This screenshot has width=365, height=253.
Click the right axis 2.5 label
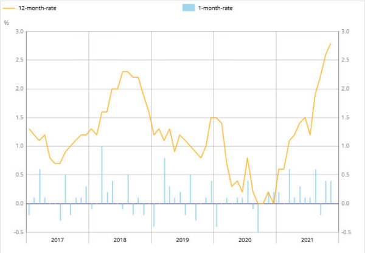pyautogui.click(x=345, y=60)
